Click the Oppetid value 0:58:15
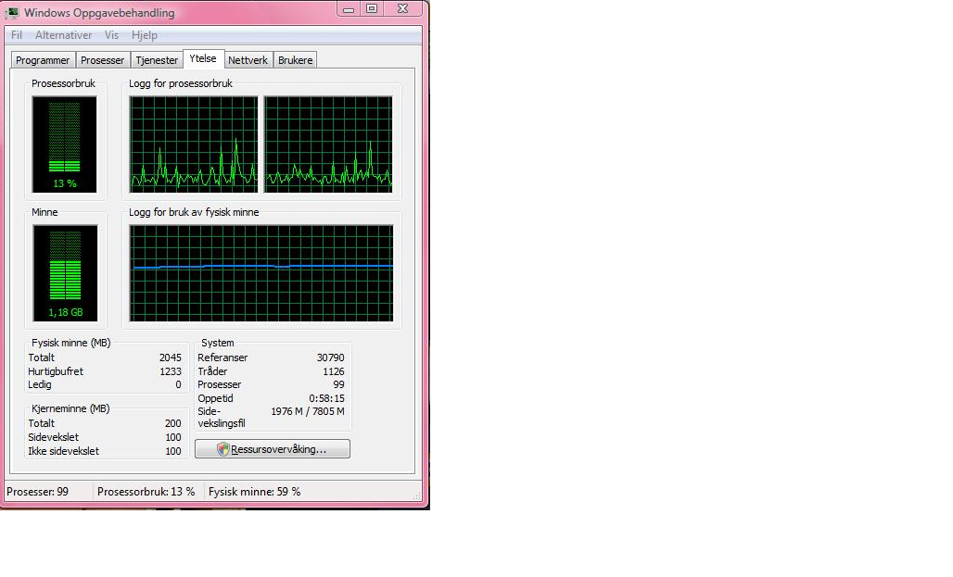The width and height of the screenshot is (953, 577). pyautogui.click(x=326, y=398)
